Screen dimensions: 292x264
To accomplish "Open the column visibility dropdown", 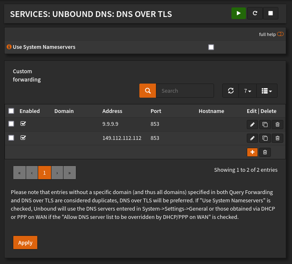I will [267, 91].
